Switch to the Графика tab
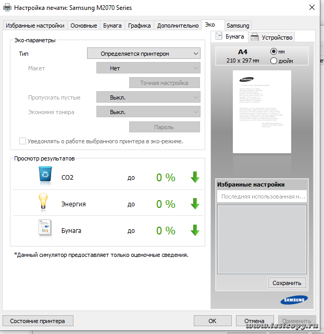The height and width of the screenshot is (334, 324). pyautogui.click(x=139, y=26)
